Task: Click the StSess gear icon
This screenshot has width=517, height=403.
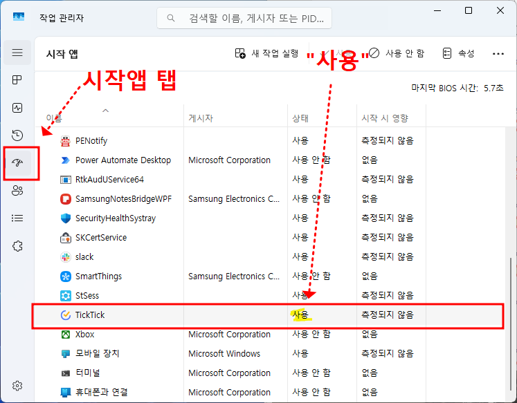Action: point(66,296)
